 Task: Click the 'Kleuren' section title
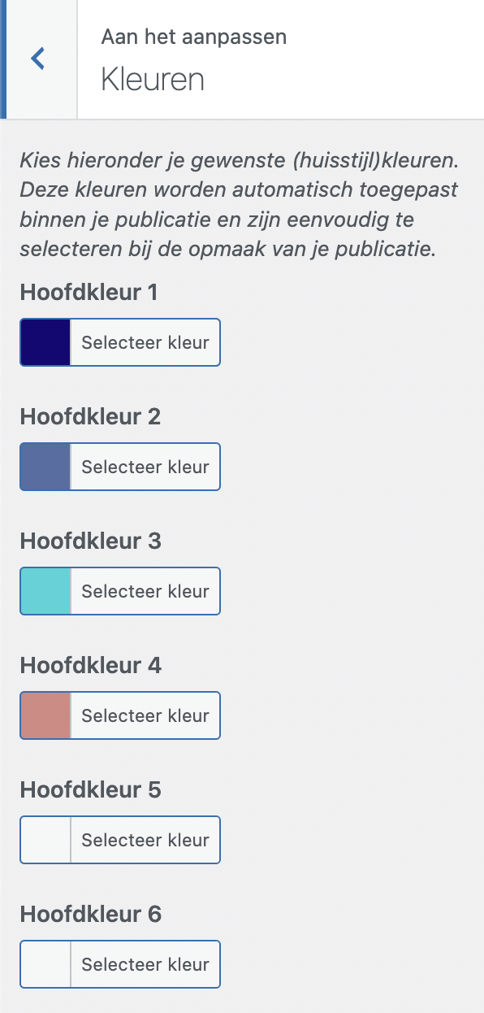coord(152,80)
